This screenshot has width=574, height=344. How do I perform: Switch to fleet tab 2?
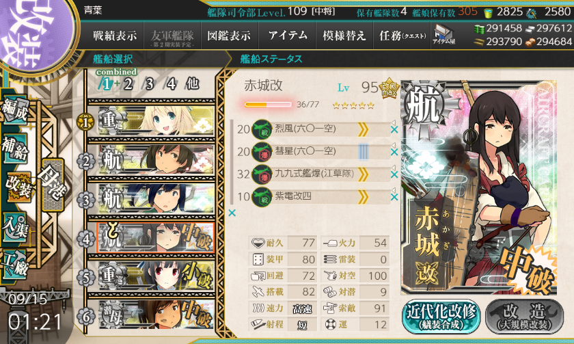(x=128, y=84)
